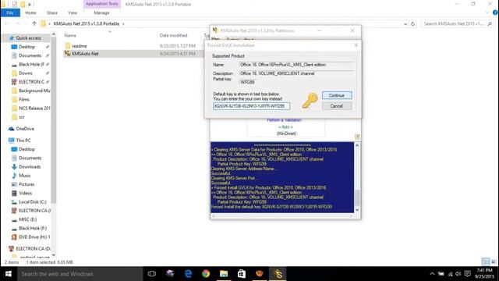Select This PC in sidebar
499x281 pixels.
point(23,140)
